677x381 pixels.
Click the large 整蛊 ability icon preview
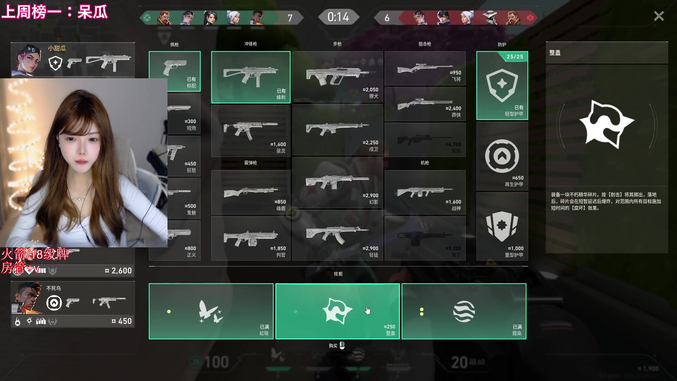pyautogui.click(x=606, y=125)
